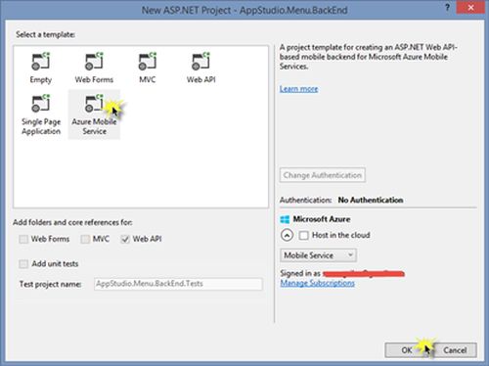
Task: Follow the Learn more link
Action: click(298, 89)
